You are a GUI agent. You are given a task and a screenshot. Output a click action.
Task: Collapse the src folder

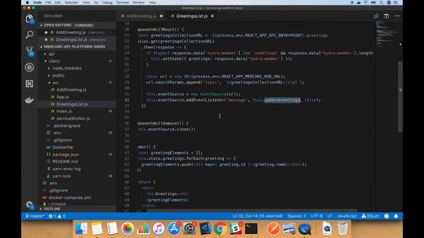56,83
